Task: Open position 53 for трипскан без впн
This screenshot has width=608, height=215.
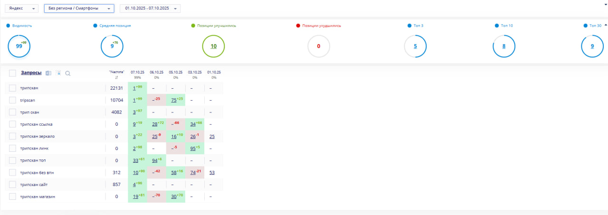Action: tap(212, 173)
